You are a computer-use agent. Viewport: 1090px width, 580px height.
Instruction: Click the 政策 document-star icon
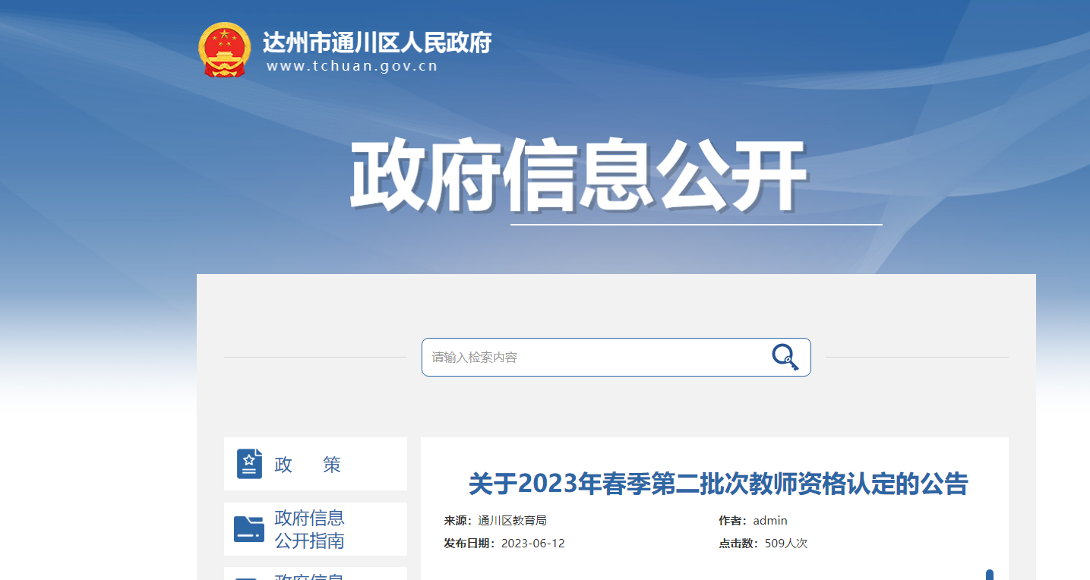(249, 464)
